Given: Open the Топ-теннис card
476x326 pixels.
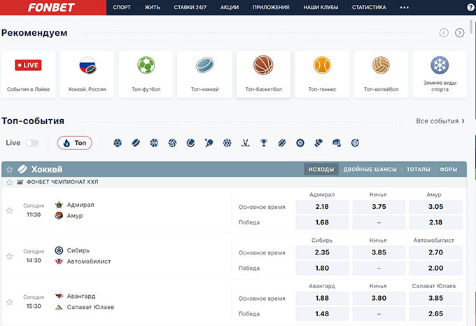Looking at the screenshot, I should (x=323, y=74).
